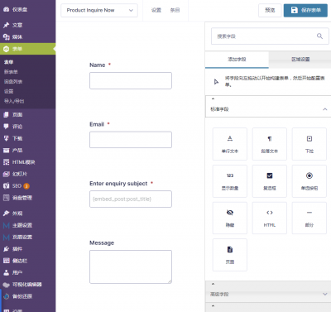The width and height of the screenshot is (331, 312).
Task: Collapse Standard Fields (标准字段) via chevron
Action: click(x=324, y=109)
